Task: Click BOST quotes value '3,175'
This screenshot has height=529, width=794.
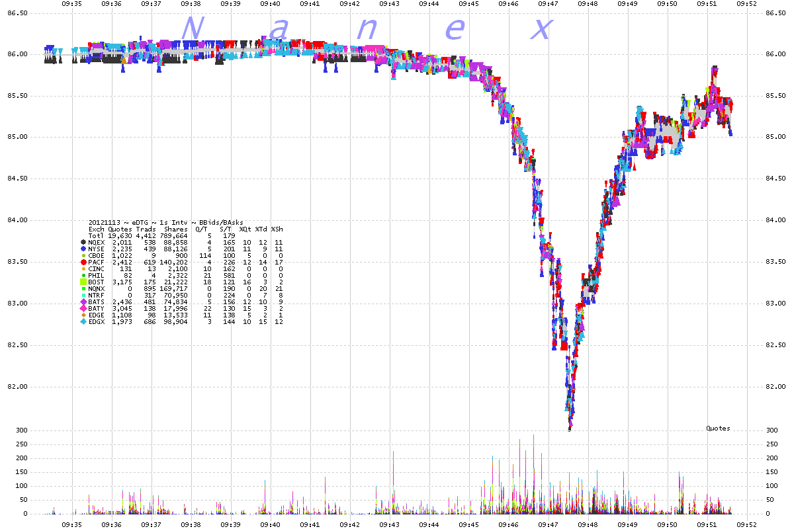Action: point(122,282)
